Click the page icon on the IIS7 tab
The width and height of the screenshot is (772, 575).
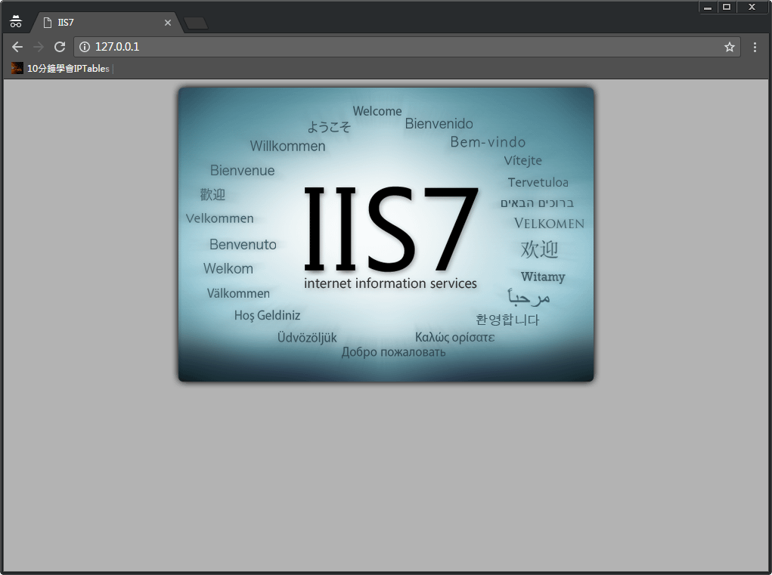point(48,23)
